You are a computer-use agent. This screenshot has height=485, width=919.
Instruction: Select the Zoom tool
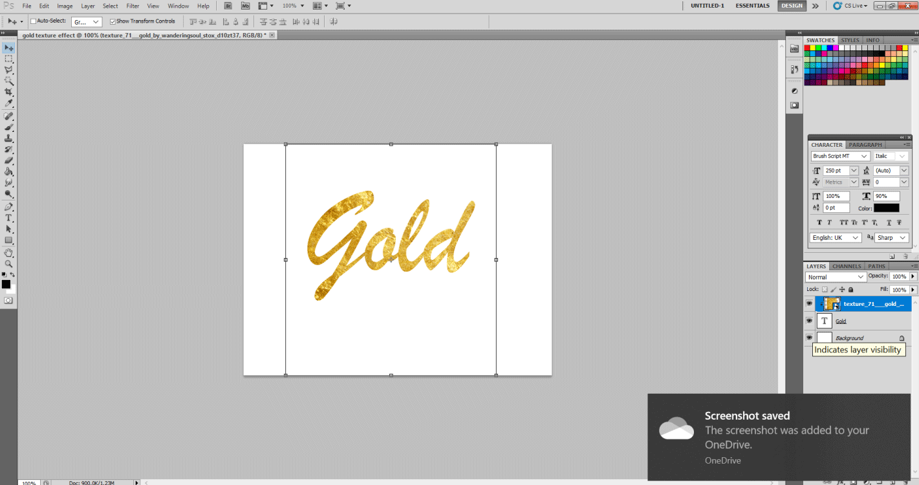point(9,263)
